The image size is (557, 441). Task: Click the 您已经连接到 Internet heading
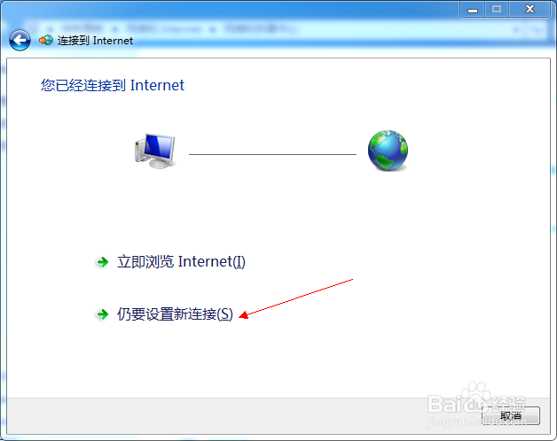113,85
